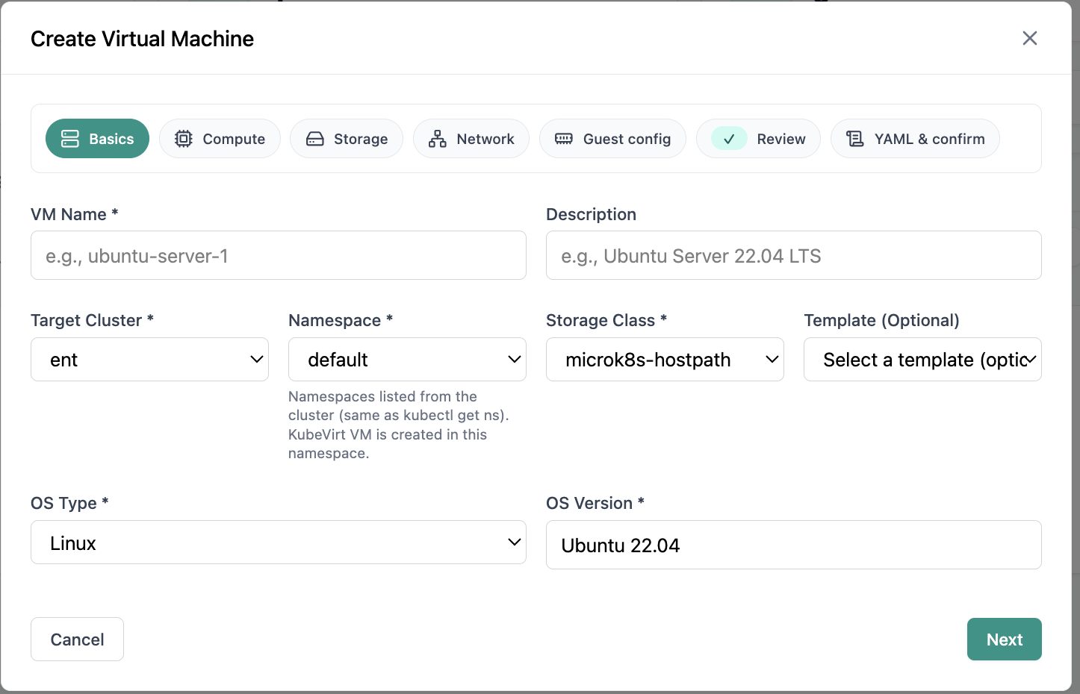Click the hard drive icon beside Storage
The width and height of the screenshot is (1080, 694).
(x=315, y=139)
